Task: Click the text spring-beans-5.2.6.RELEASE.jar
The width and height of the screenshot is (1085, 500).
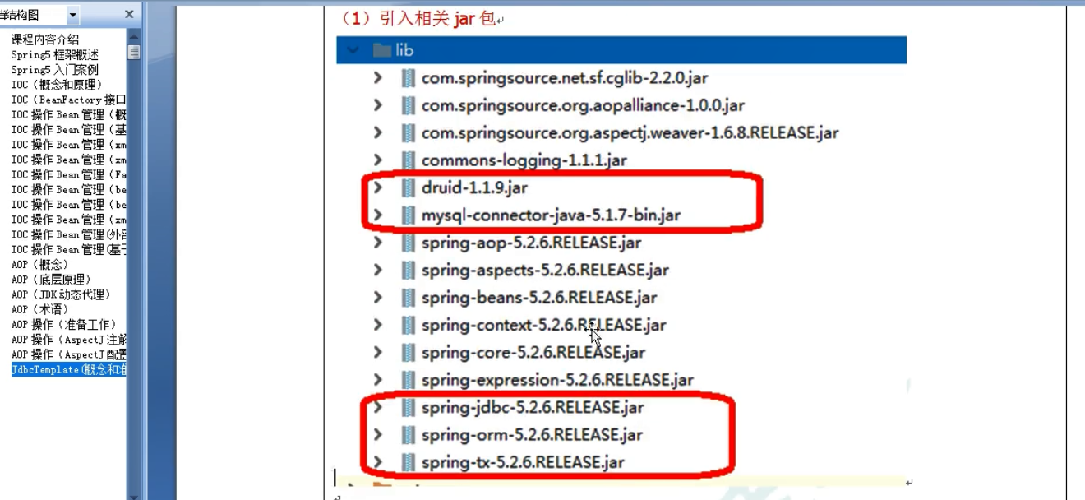Action: click(x=539, y=298)
